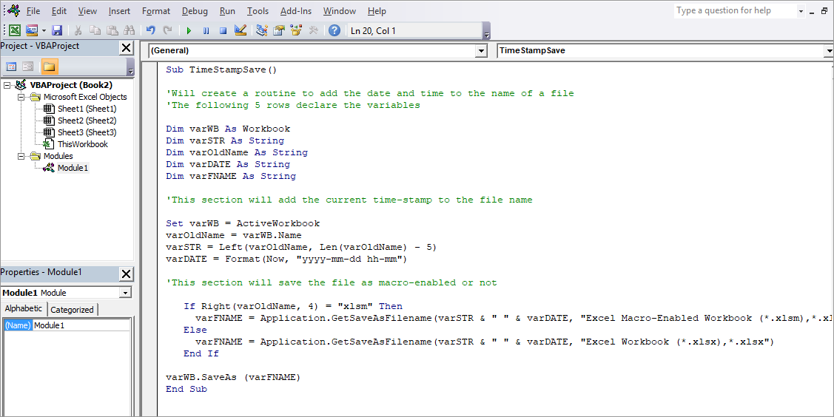Viewport: 834px width, 417px height.
Task: Open the View menu
Action: pos(87,10)
